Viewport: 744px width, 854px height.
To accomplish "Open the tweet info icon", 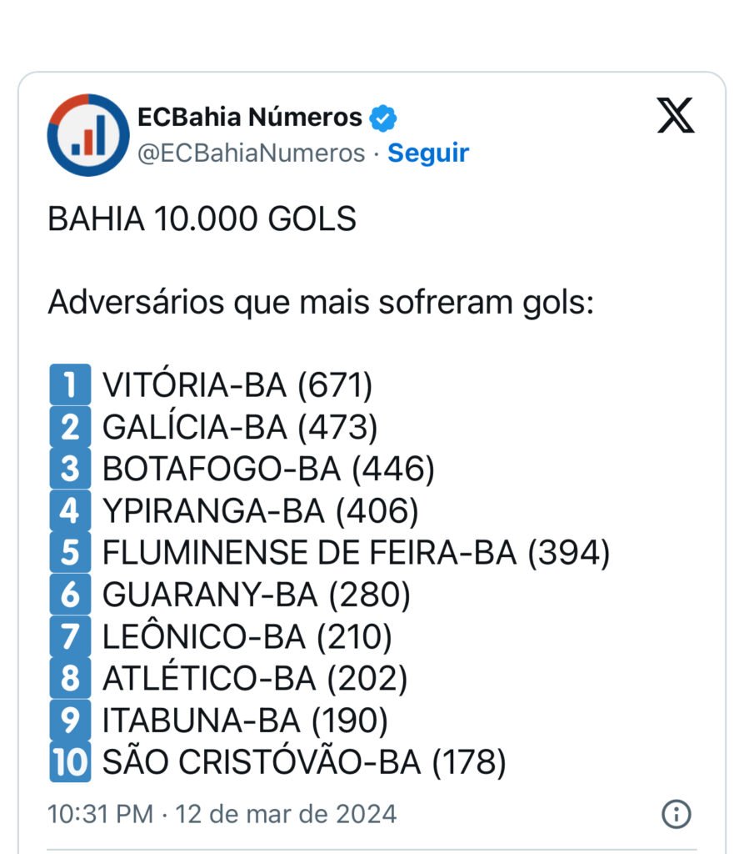I will coord(676,813).
